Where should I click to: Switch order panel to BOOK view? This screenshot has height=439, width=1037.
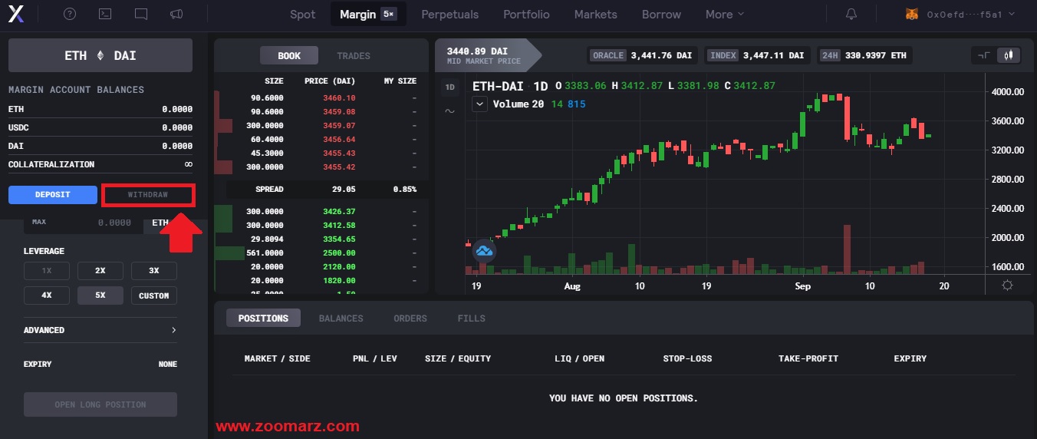[x=289, y=55]
